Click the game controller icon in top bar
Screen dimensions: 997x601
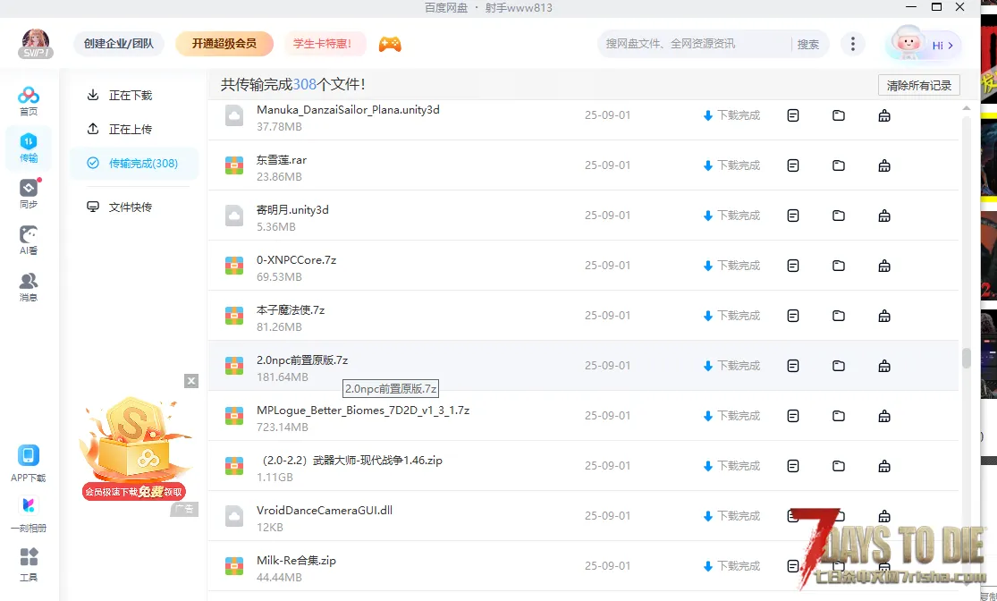(390, 44)
